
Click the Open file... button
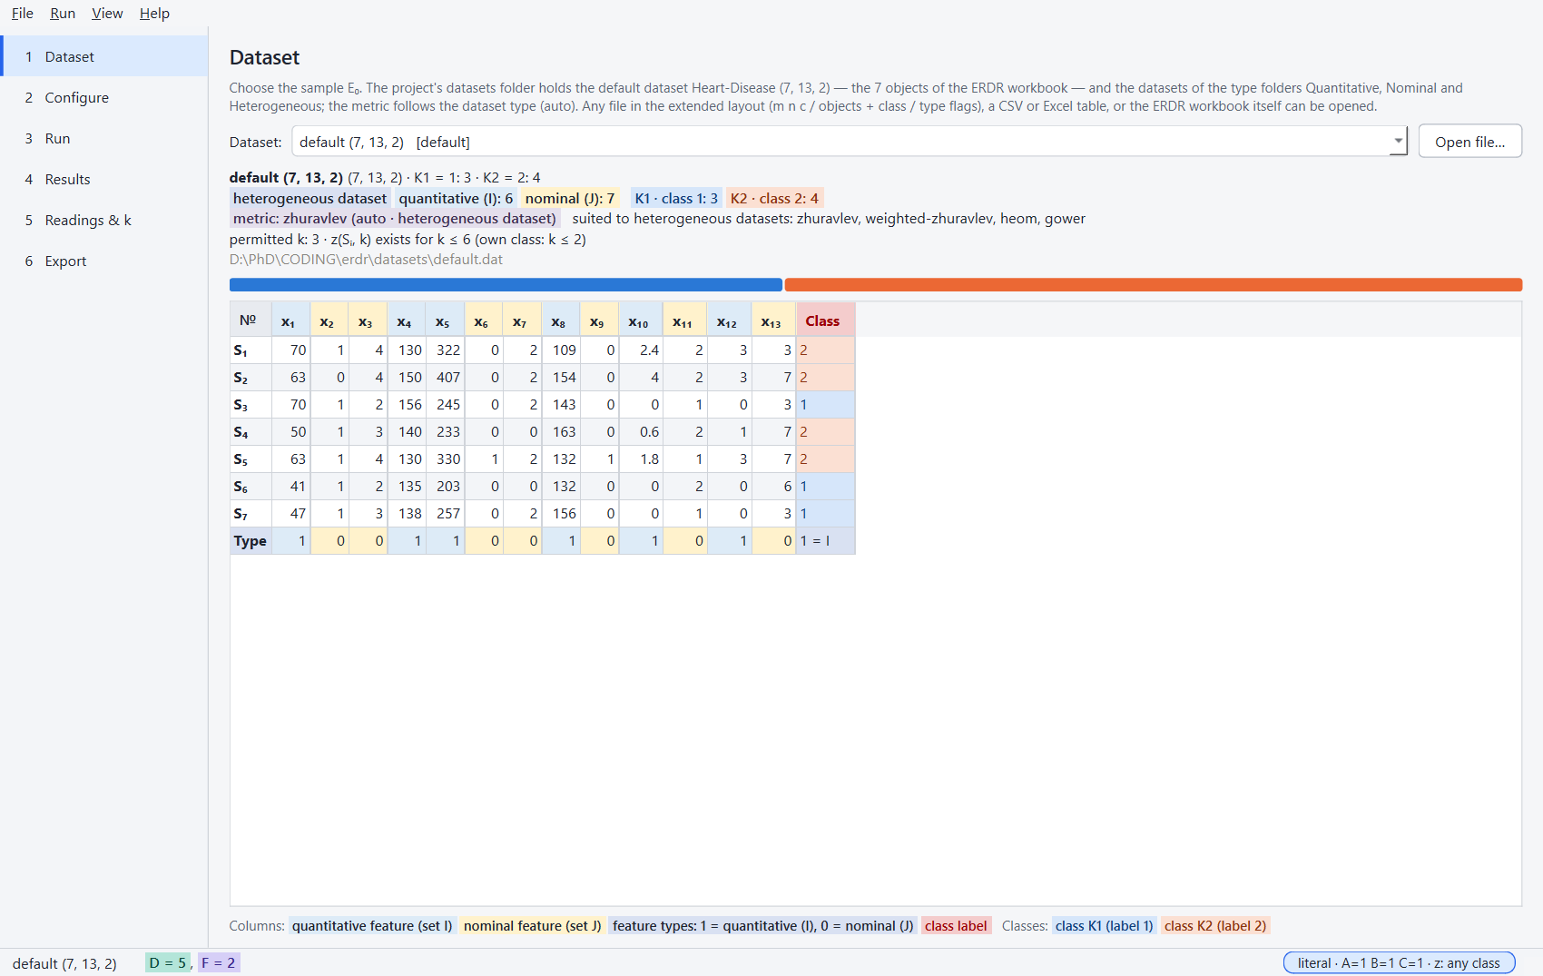pyautogui.click(x=1469, y=142)
